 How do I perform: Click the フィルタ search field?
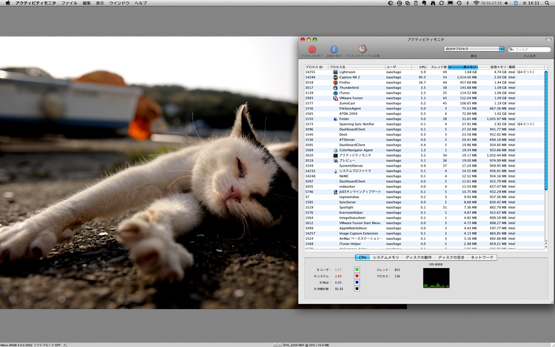tap(529, 49)
